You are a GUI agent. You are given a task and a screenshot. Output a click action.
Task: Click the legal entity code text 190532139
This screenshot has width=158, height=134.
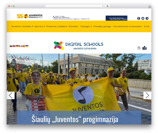tap(85, 19)
